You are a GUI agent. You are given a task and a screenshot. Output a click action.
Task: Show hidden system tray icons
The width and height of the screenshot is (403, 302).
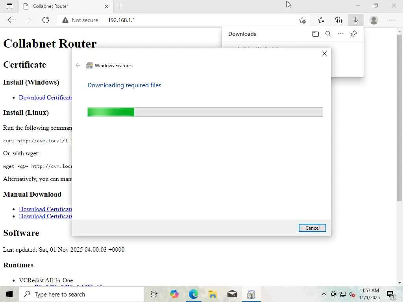(x=324, y=294)
